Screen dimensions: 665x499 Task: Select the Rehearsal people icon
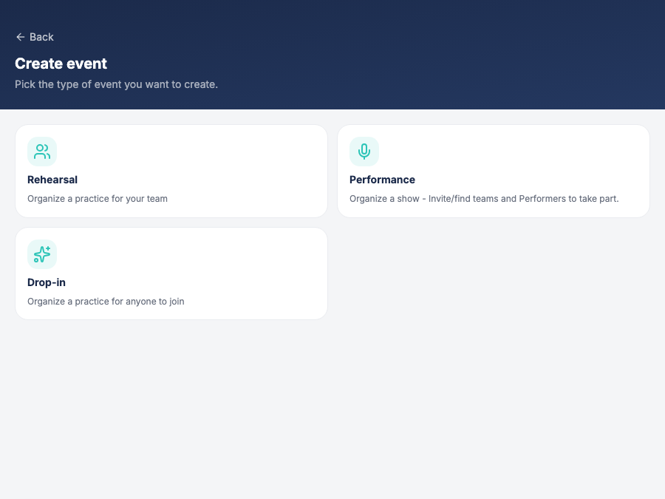coord(42,152)
